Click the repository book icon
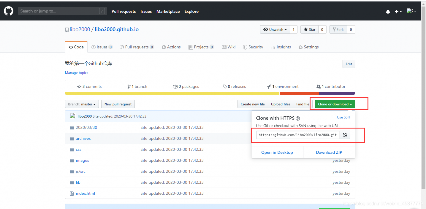This screenshot has height=209, width=426. tap(67, 30)
